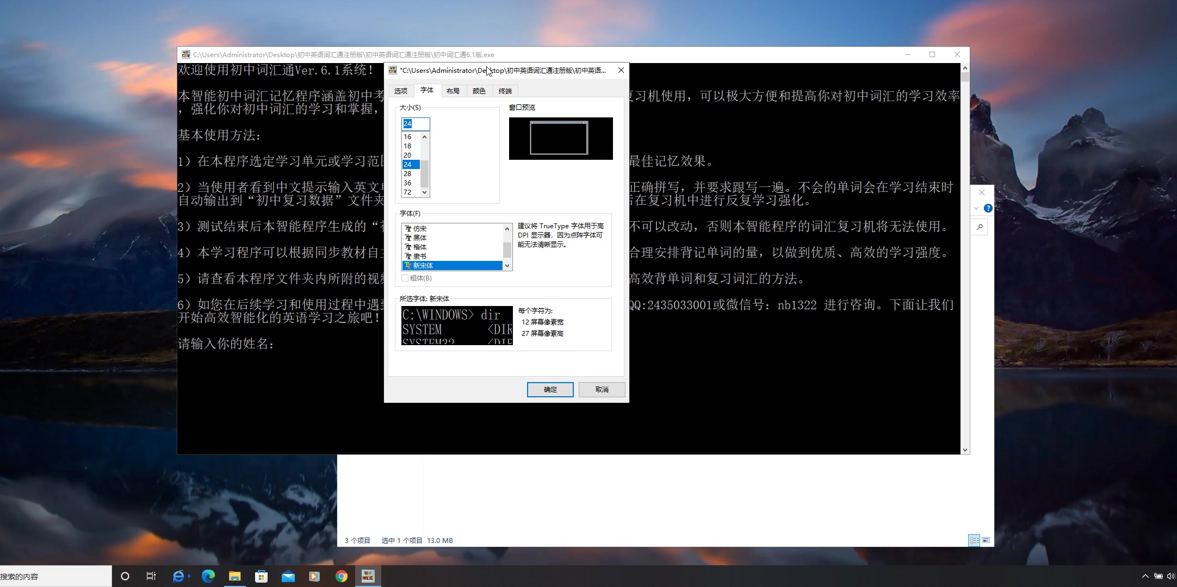Choose font size 72
This screenshot has width=1177, height=587.
click(x=411, y=192)
